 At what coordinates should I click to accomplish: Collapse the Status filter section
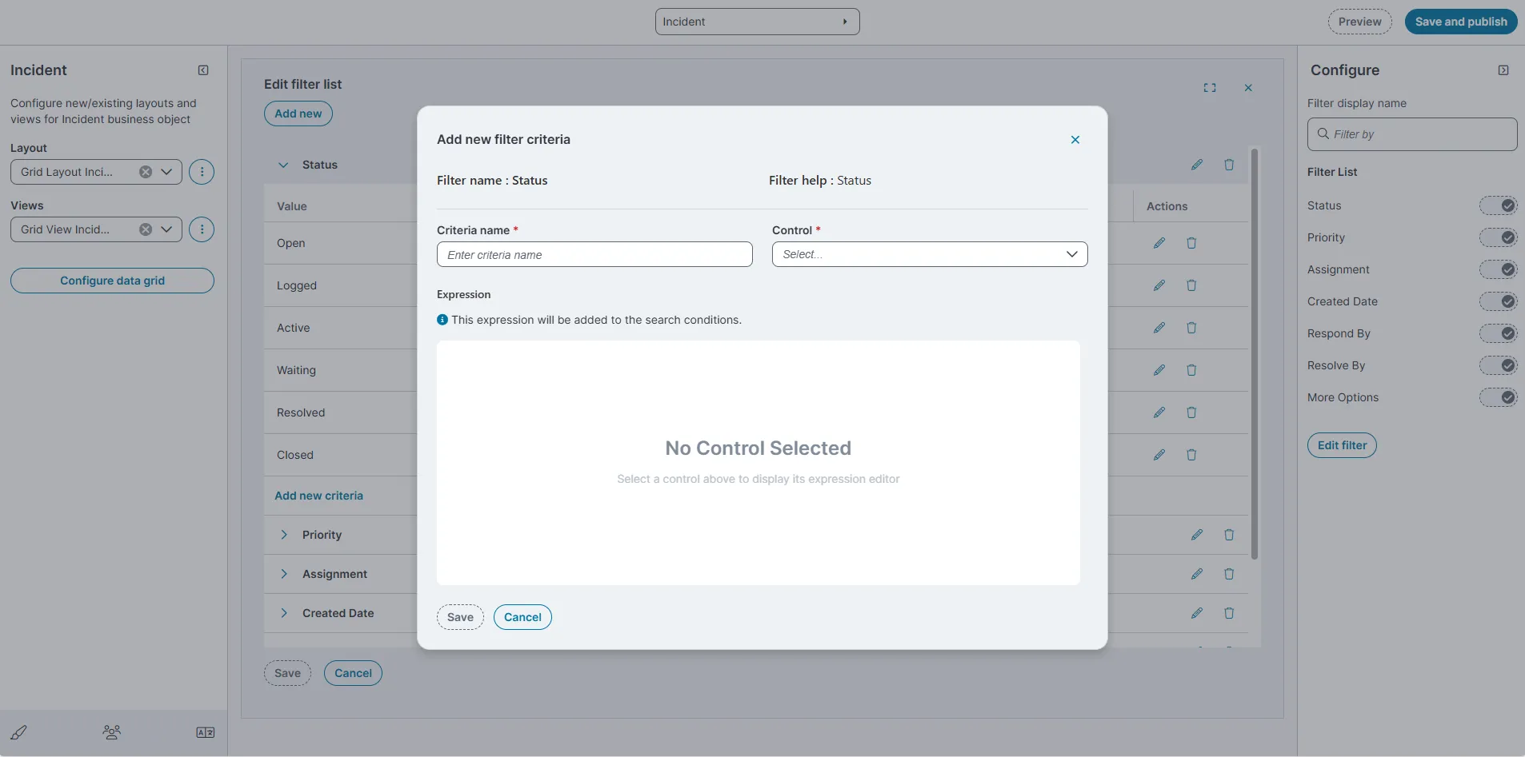tap(283, 165)
